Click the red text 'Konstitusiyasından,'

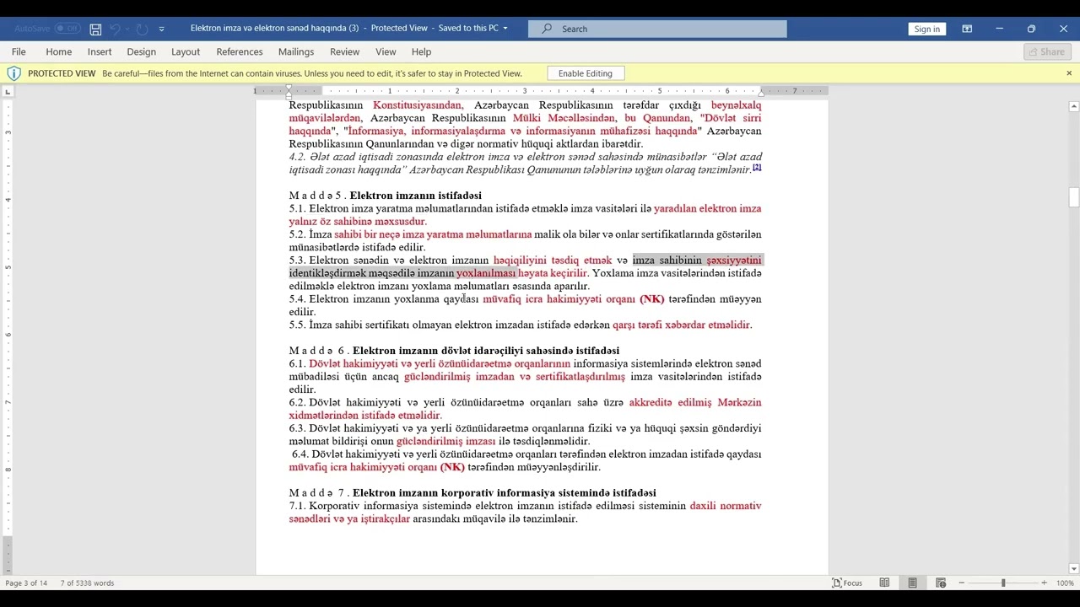click(418, 105)
